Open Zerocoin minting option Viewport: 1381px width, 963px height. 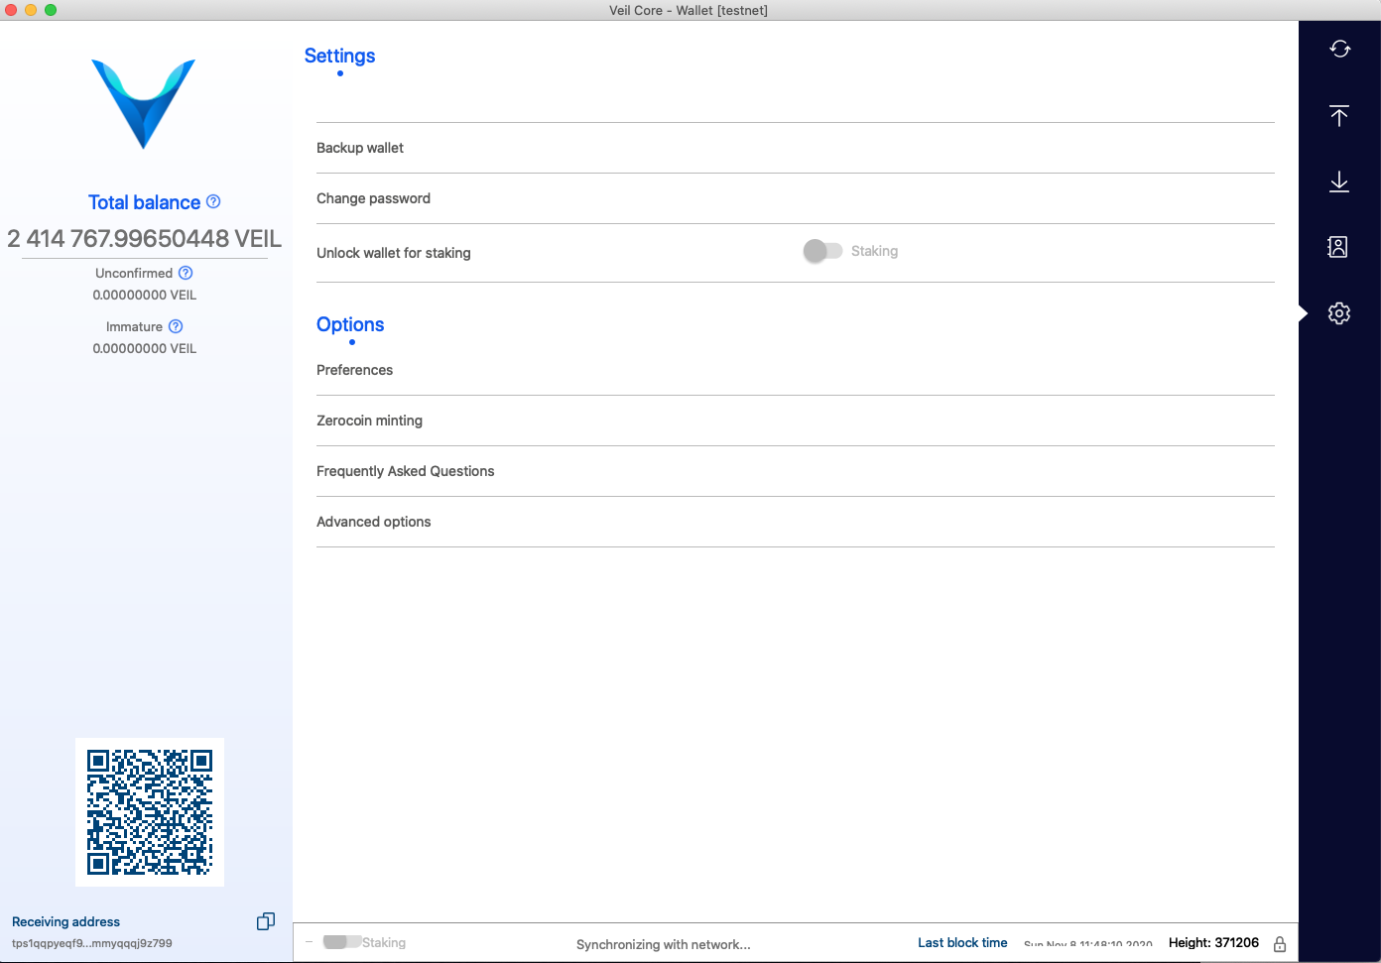[x=796, y=421]
